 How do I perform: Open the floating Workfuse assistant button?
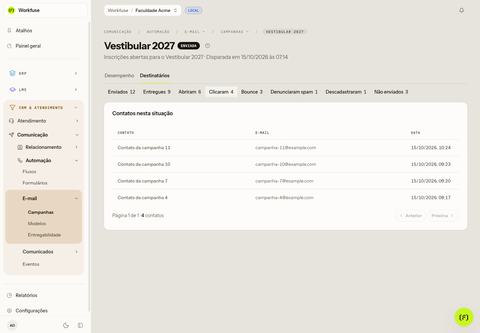tap(464, 317)
